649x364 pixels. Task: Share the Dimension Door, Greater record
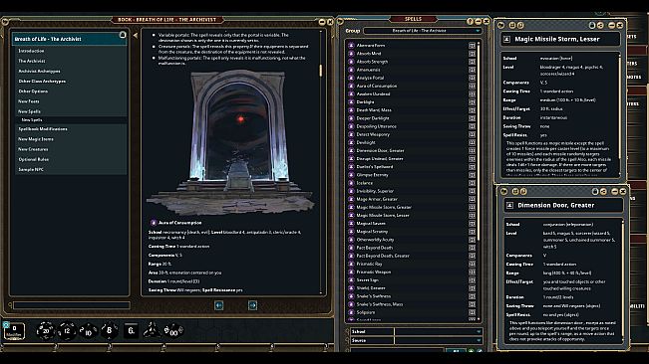[603, 192]
